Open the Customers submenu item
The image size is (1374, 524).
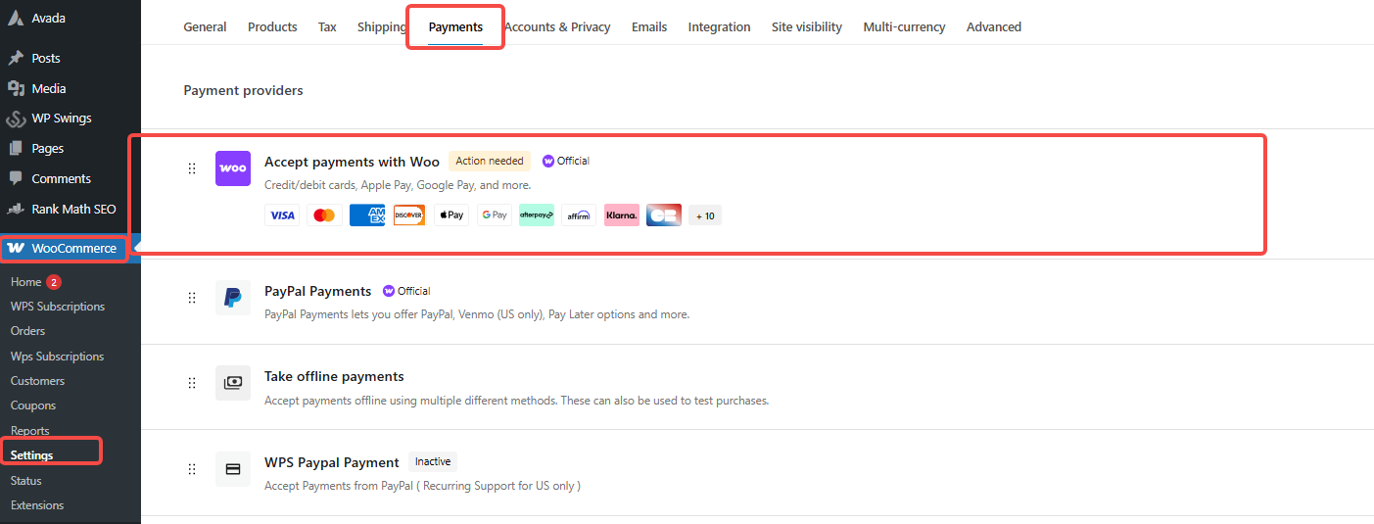pos(37,381)
